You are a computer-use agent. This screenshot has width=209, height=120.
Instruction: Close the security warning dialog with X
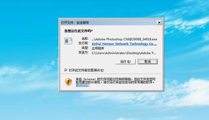(159, 22)
